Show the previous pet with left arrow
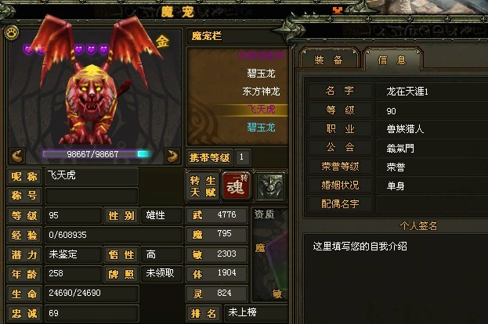This screenshot has height=324, width=488. coord(17,156)
